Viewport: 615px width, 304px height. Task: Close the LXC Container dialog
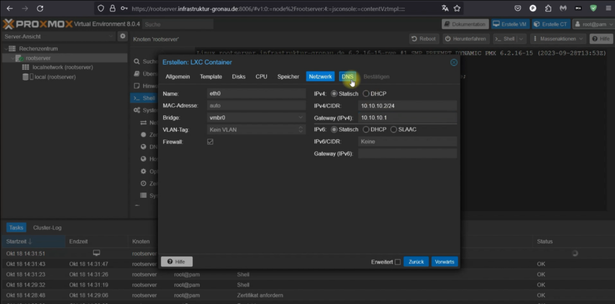tap(453, 62)
